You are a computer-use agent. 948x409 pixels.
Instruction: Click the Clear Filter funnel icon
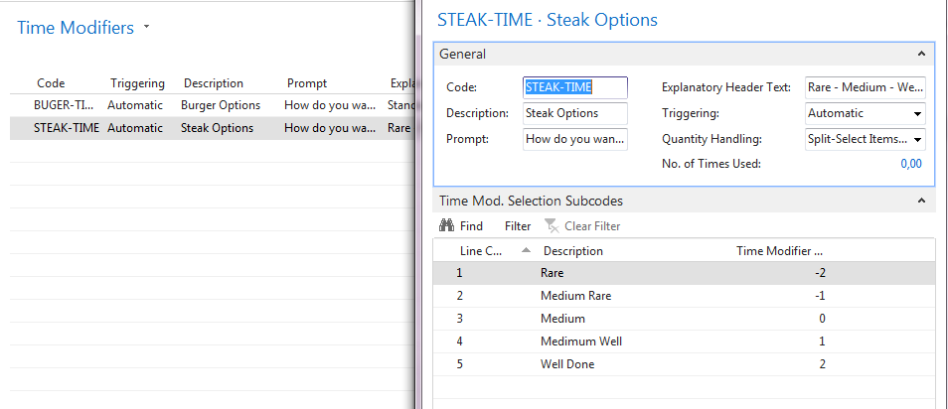coord(552,226)
